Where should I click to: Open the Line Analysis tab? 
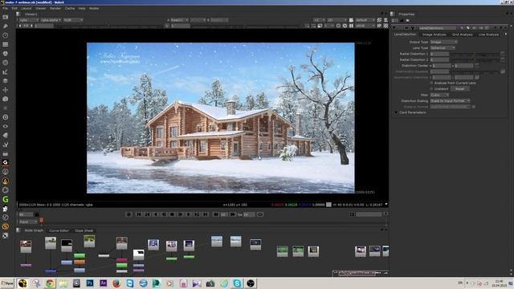click(488, 35)
